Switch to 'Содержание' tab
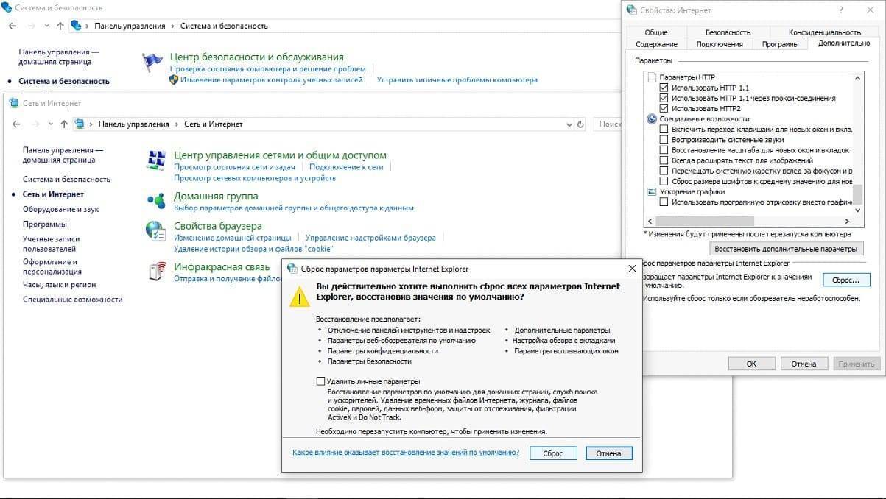Screen dimensions: 886x499 coord(656,44)
